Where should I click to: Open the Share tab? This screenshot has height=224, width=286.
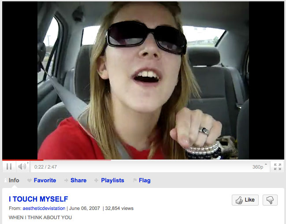[x=75, y=181]
